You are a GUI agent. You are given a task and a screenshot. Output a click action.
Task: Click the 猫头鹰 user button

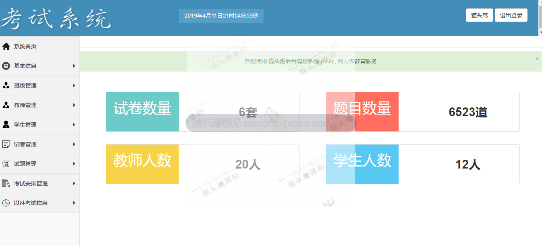[480, 15]
